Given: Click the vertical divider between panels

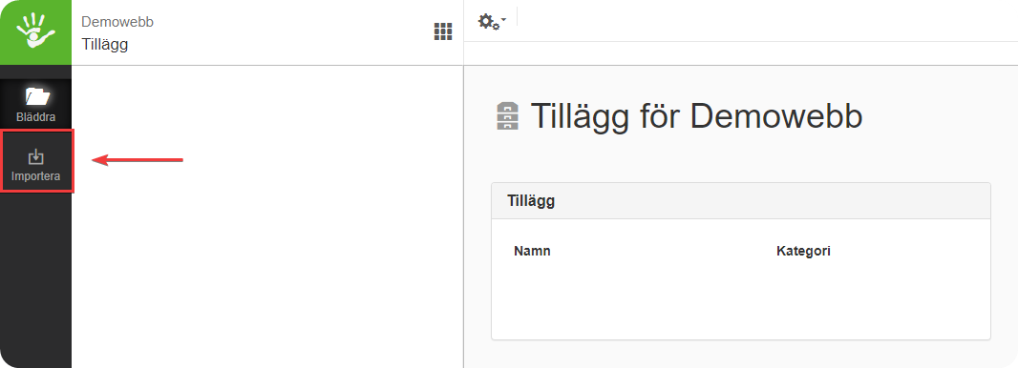Looking at the screenshot, I should click(x=463, y=216).
